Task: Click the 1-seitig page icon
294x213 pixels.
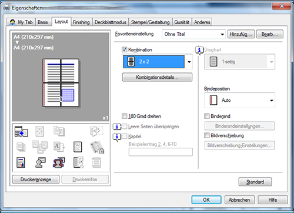Action: point(213,62)
